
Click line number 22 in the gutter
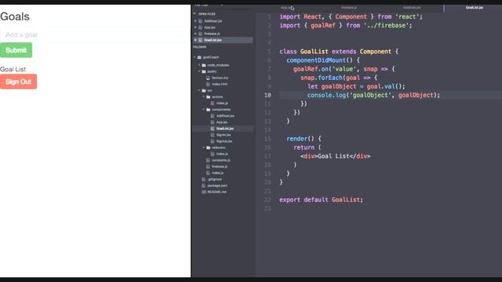coord(267,200)
